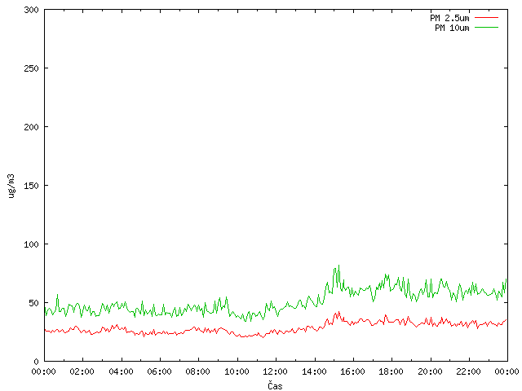
Task: Click the PM 10um legend label
Action: [452, 28]
